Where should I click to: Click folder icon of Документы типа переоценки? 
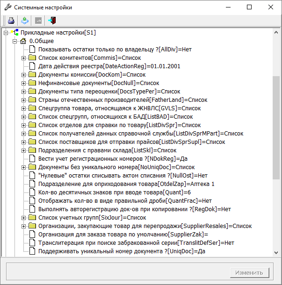(x=32, y=91)
